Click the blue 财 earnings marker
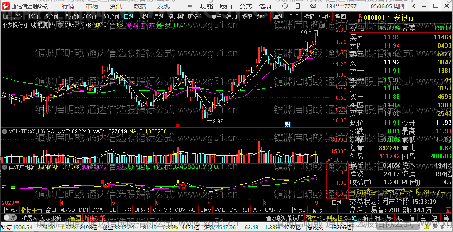 point(288,124)
